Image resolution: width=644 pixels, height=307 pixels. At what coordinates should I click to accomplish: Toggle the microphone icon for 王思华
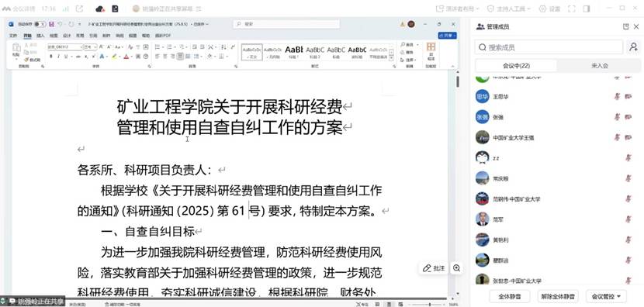click(x=617, y=96)
